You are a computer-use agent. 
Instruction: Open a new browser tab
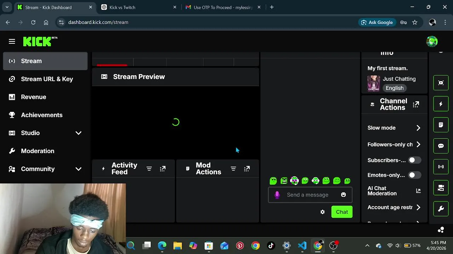(271, 7)
